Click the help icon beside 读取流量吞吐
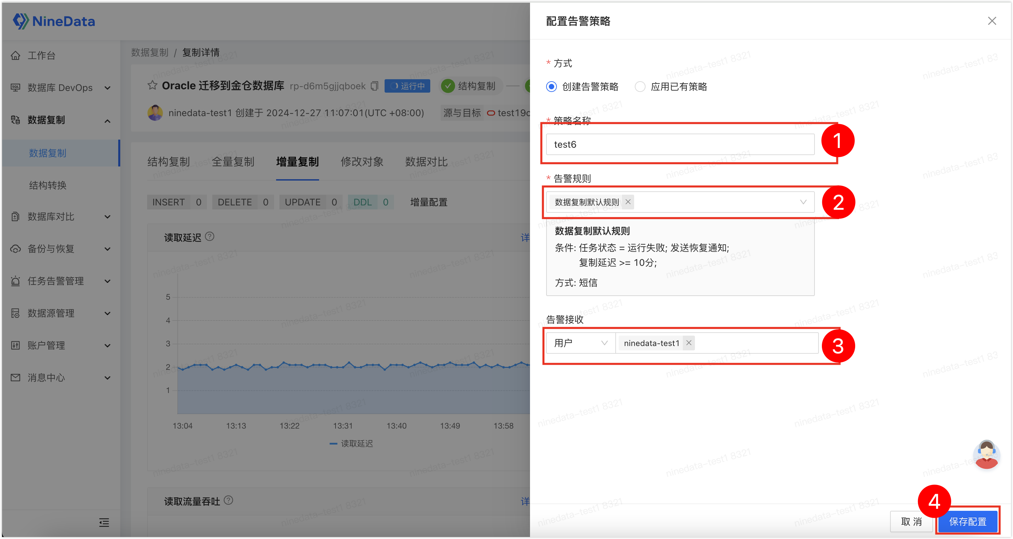The image size is (1013, 539). tap(228, 500)
